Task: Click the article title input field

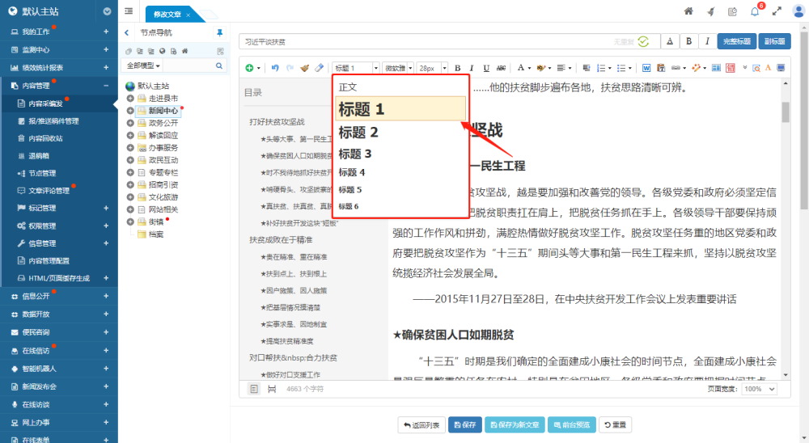Action: click(x=437, y=41)
